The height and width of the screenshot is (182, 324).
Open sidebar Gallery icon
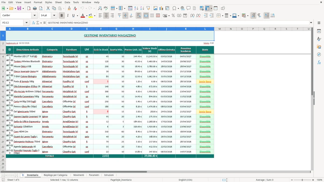point(319,47)
